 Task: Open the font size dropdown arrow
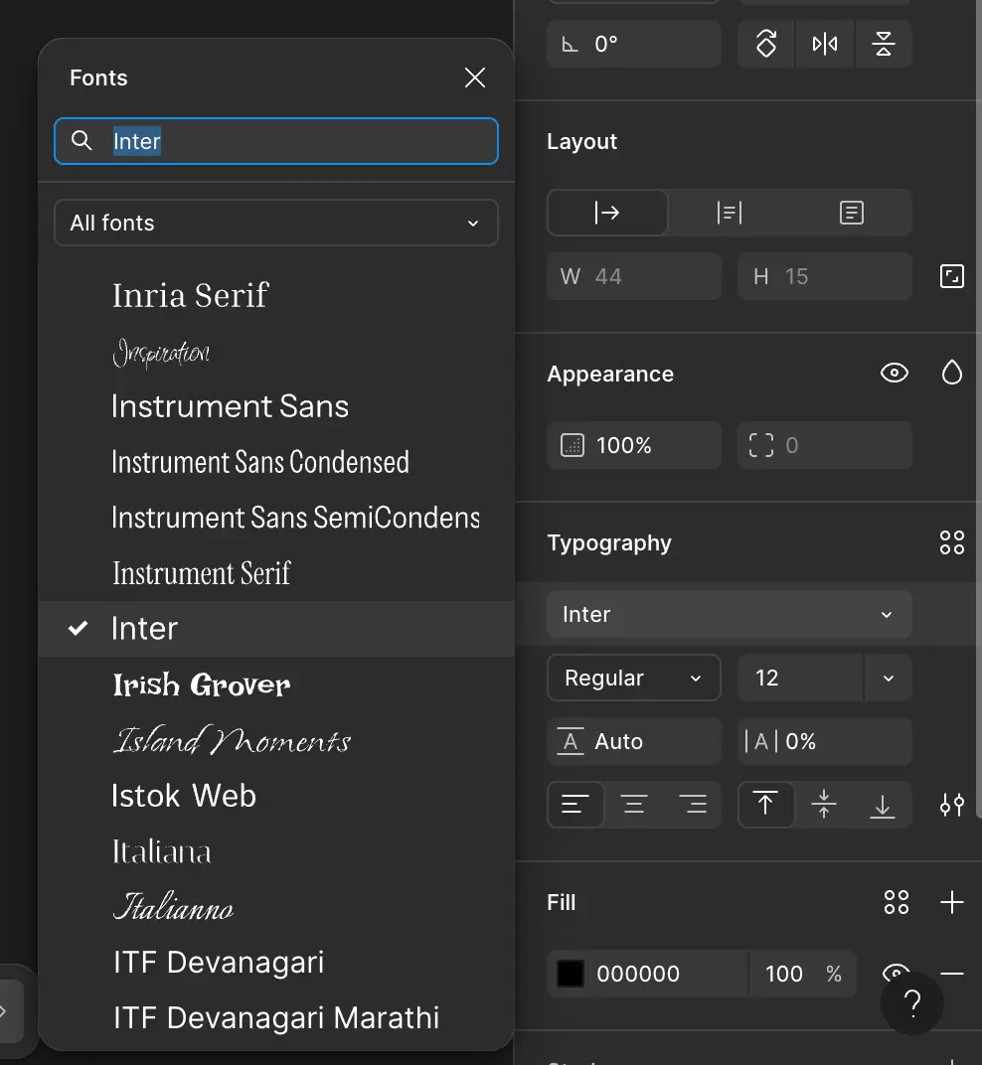point(889,679)
